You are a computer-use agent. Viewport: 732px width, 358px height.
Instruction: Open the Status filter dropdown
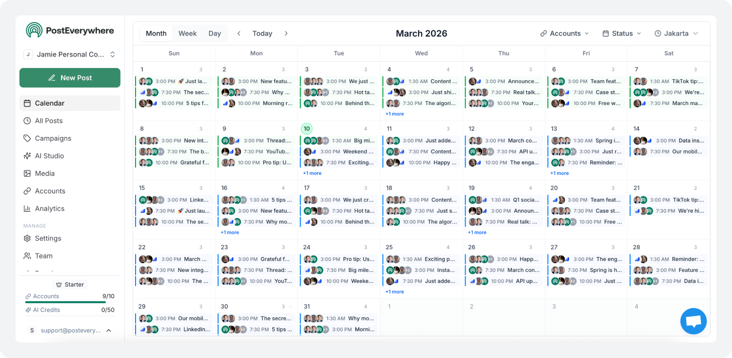point(622,33)
